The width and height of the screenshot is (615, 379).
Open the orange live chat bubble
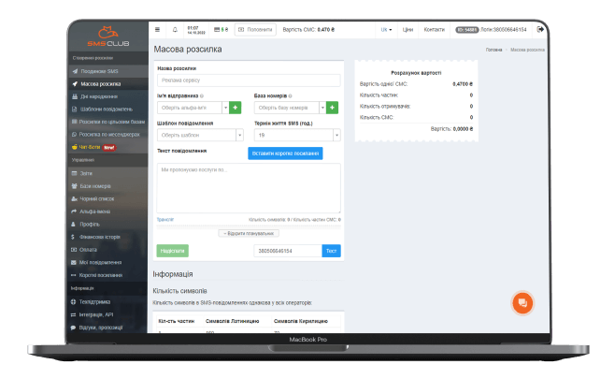pyautogui.click(x=522, y=302)
